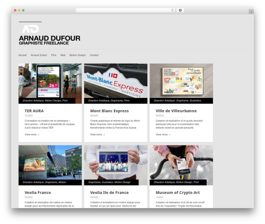Screen dimensions: 265x224
Task: Open TER AURA project thumbnail
Action: [x=50, y=84]
